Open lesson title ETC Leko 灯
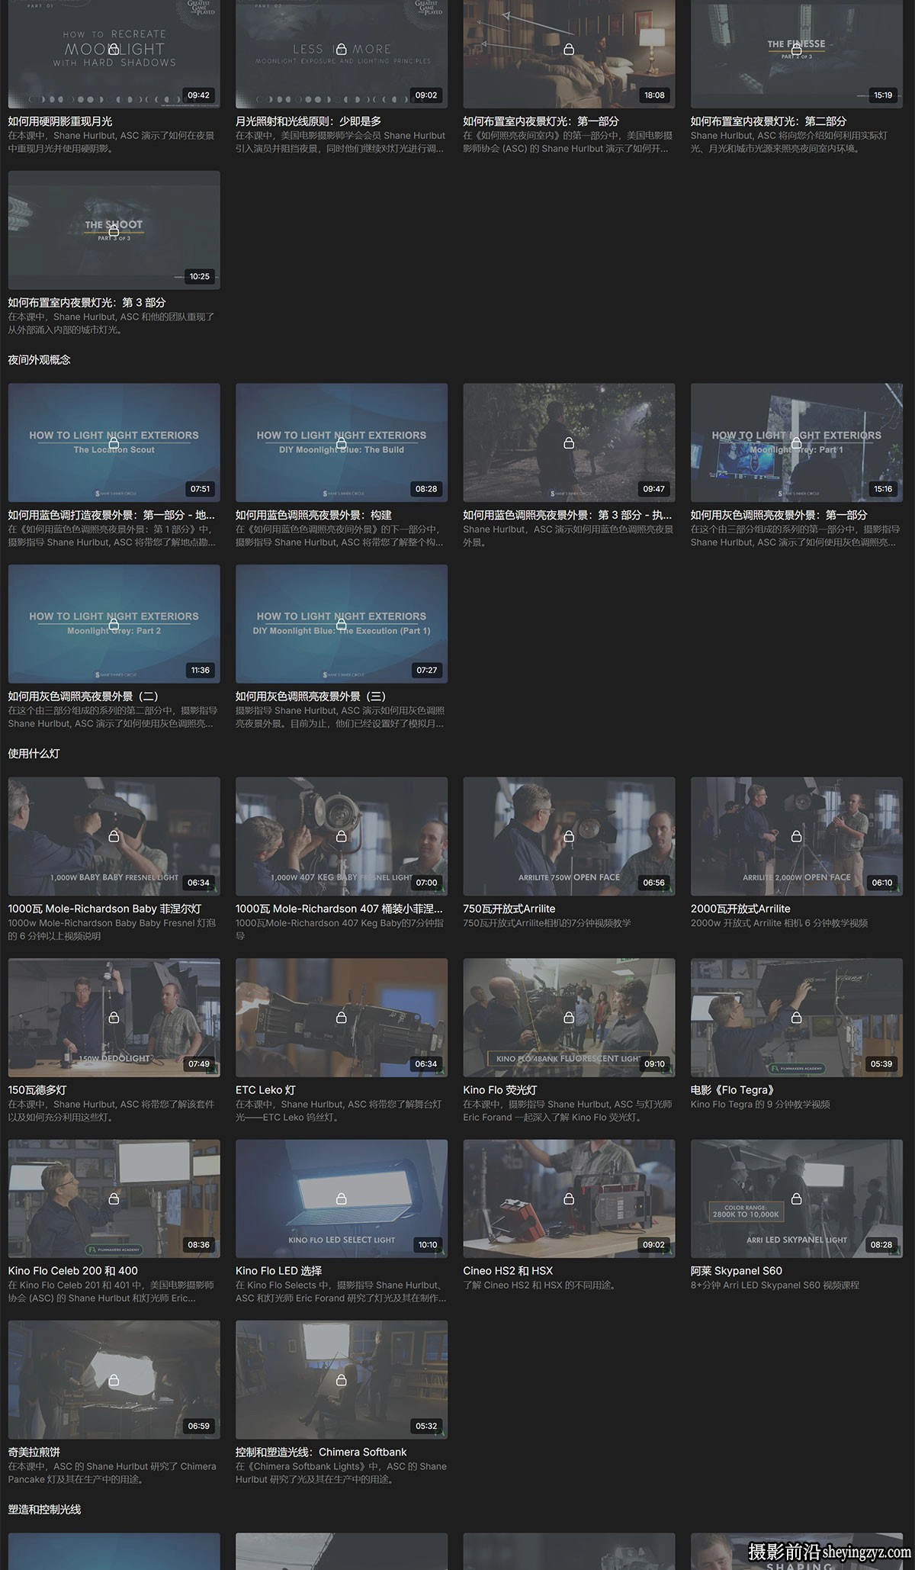The width and height of the screenshot is (915, 1570). click(x=265, y=1090)
